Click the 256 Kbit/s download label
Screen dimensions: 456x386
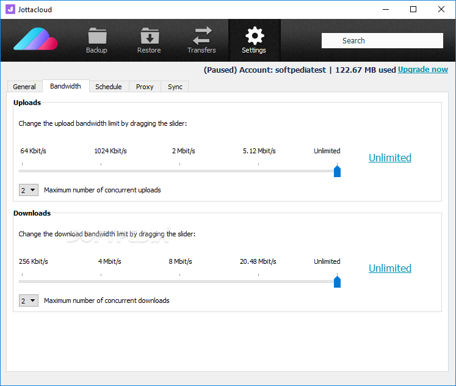(34, 261)
